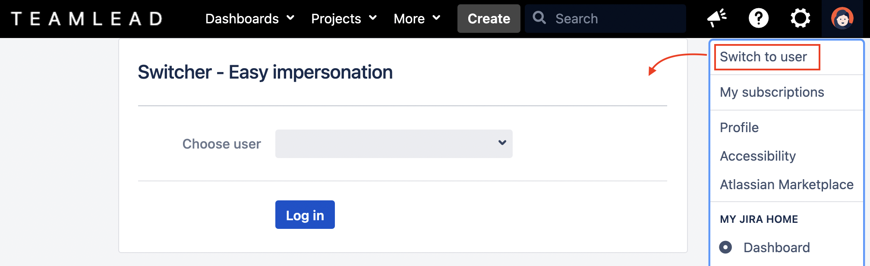Open the settings gear icon
Viewport: 870px width, 266px height.
[800, 19]
